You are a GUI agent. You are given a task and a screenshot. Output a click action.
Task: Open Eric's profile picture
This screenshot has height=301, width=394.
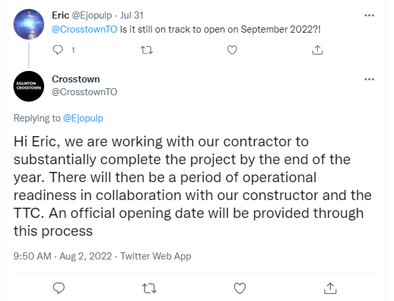pos(29,23)
